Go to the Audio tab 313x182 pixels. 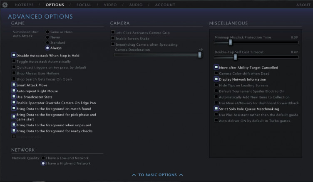point(135,5)
